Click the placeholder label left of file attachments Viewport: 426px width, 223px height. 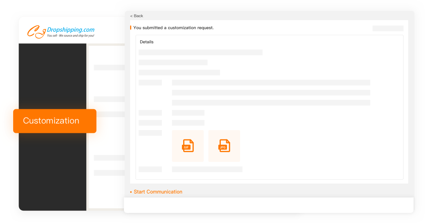pos(150,133)
